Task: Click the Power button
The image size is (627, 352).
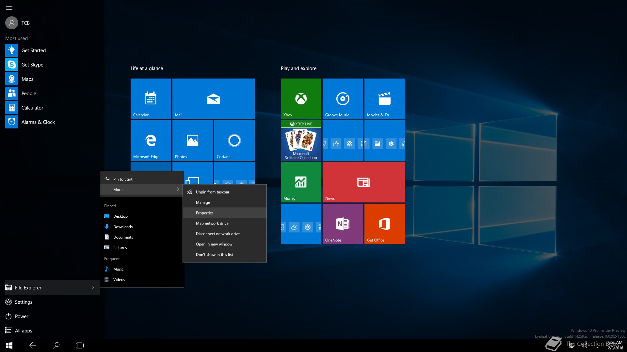Action: (x=52, y=316)
